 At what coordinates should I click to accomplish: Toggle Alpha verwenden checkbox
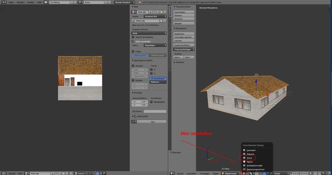[x=133, y=41]
